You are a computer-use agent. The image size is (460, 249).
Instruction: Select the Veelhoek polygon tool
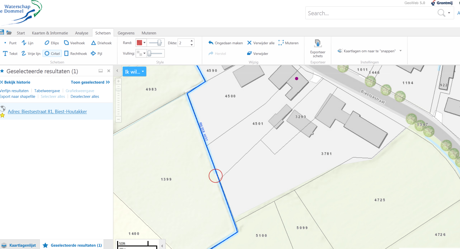click(75, 43)
